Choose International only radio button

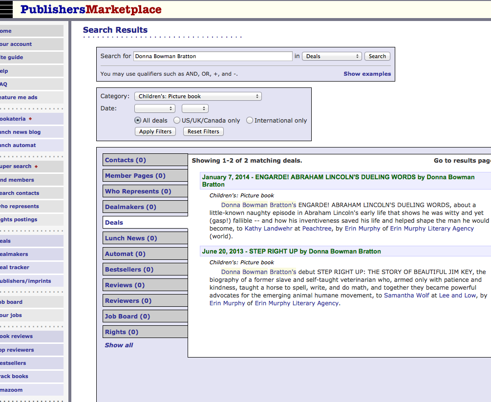[250, 120]
